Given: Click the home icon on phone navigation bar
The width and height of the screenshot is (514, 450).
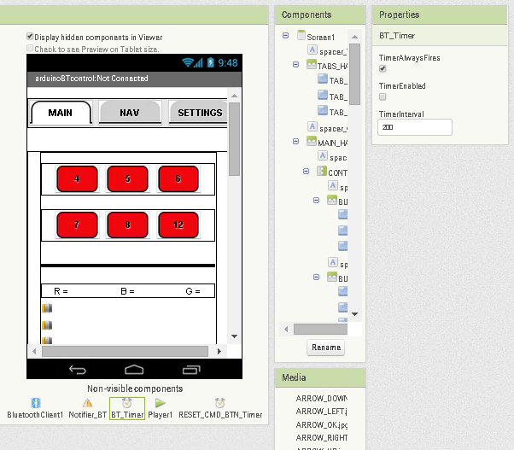Looking at the screenshot, I should click(x=134, y=370).
